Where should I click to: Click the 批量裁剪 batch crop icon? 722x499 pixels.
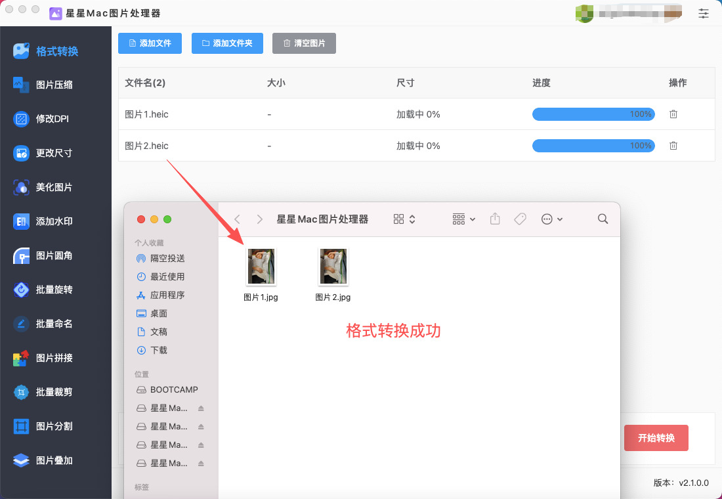point(21,392)
